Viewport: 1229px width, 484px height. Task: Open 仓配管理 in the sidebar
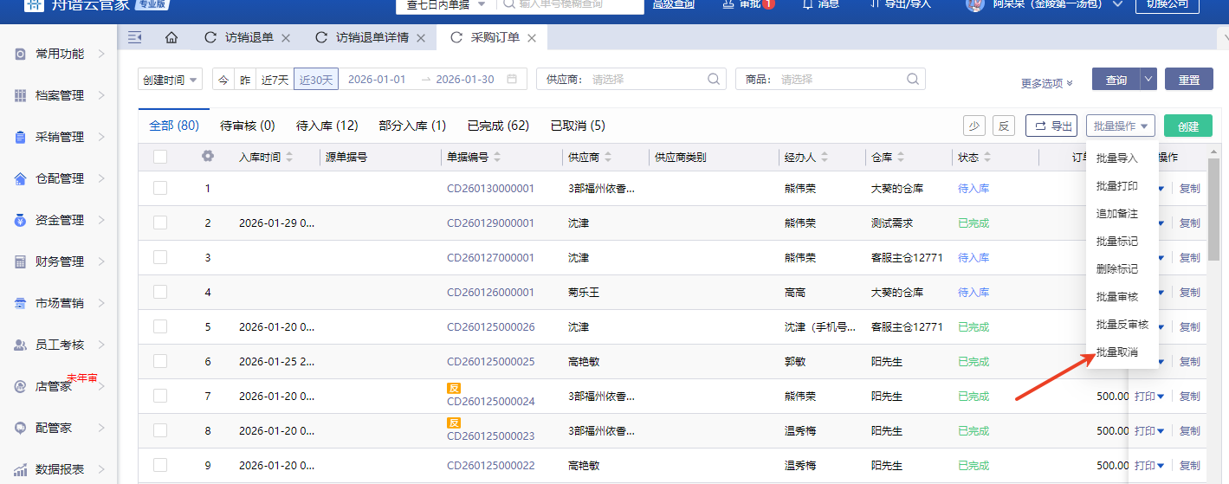[x=60, y=178]
